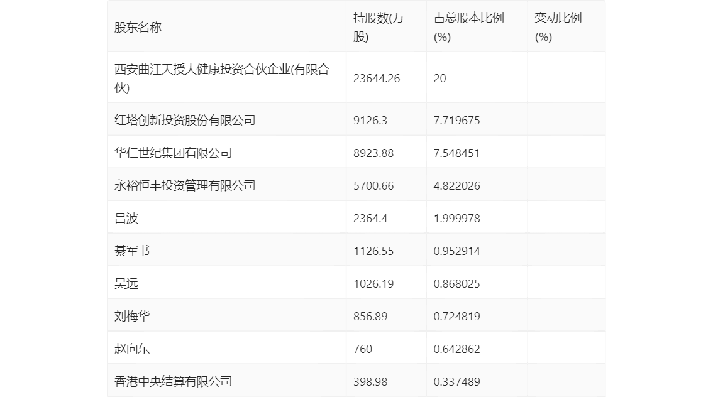
Task: Click the percentage value 20
Action: pyautogui.click(x=439, y=79)
